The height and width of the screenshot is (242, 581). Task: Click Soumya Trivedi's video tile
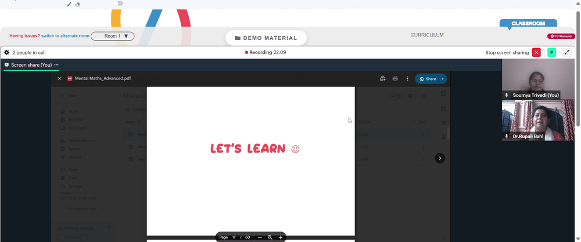pyautogui.click(x=538, y=79)
